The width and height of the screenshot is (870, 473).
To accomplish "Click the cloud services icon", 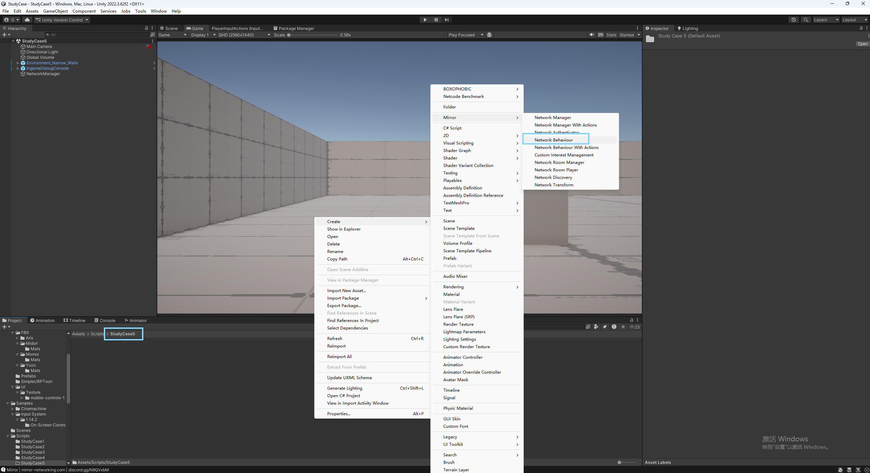I will 27,20.
